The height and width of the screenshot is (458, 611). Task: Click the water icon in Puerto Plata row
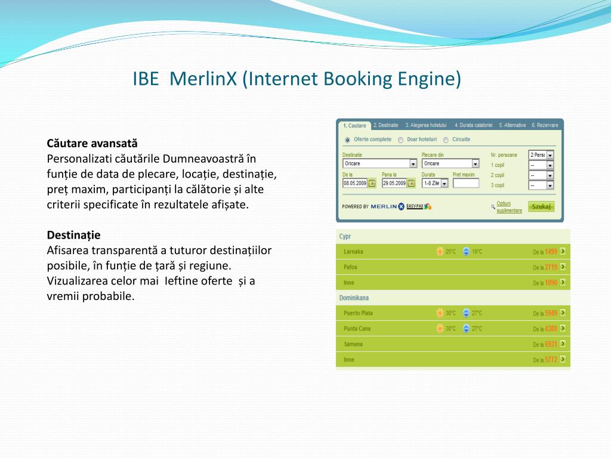(467, 312)
